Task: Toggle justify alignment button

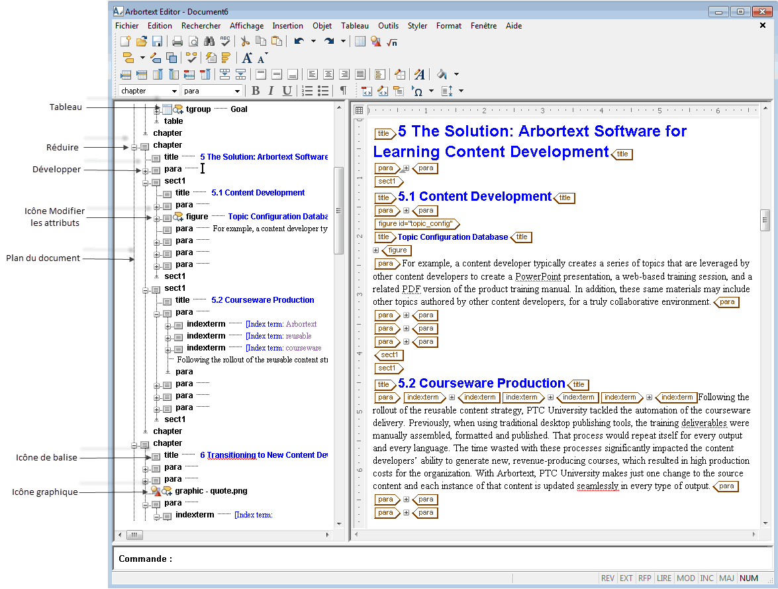Action: 360,74
